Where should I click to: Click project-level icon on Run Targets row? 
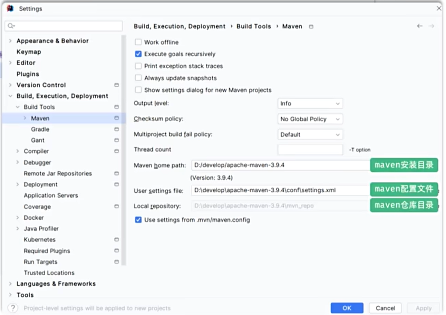click(117, 262)
